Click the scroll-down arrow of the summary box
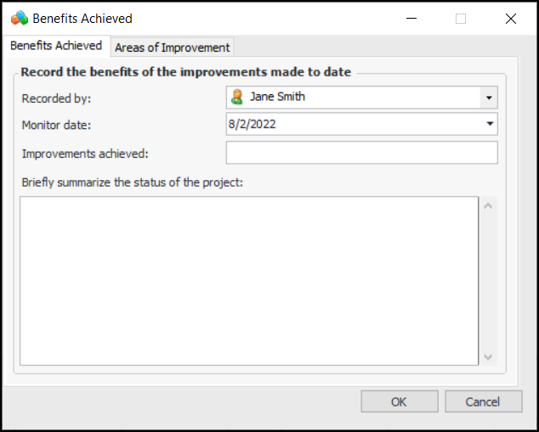This screenshot has height=432, width=539. [x=488, y=357]
